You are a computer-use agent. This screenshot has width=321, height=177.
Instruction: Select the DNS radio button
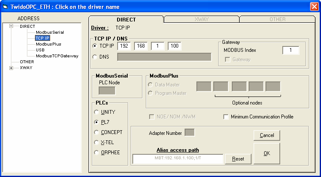tap(95, 57)
